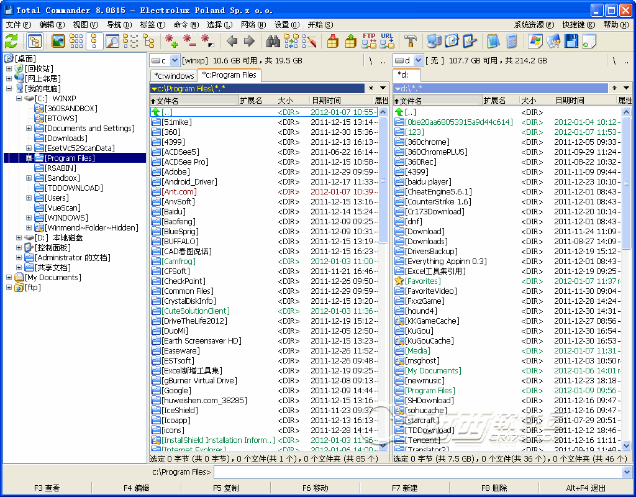Click the red asterisk plus select-group icon
Screen dimensions: 636x497
click(171, 41)
